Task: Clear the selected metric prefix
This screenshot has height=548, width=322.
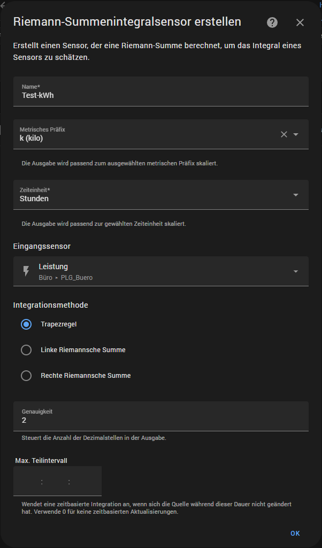Action: [x=284, y=134]
